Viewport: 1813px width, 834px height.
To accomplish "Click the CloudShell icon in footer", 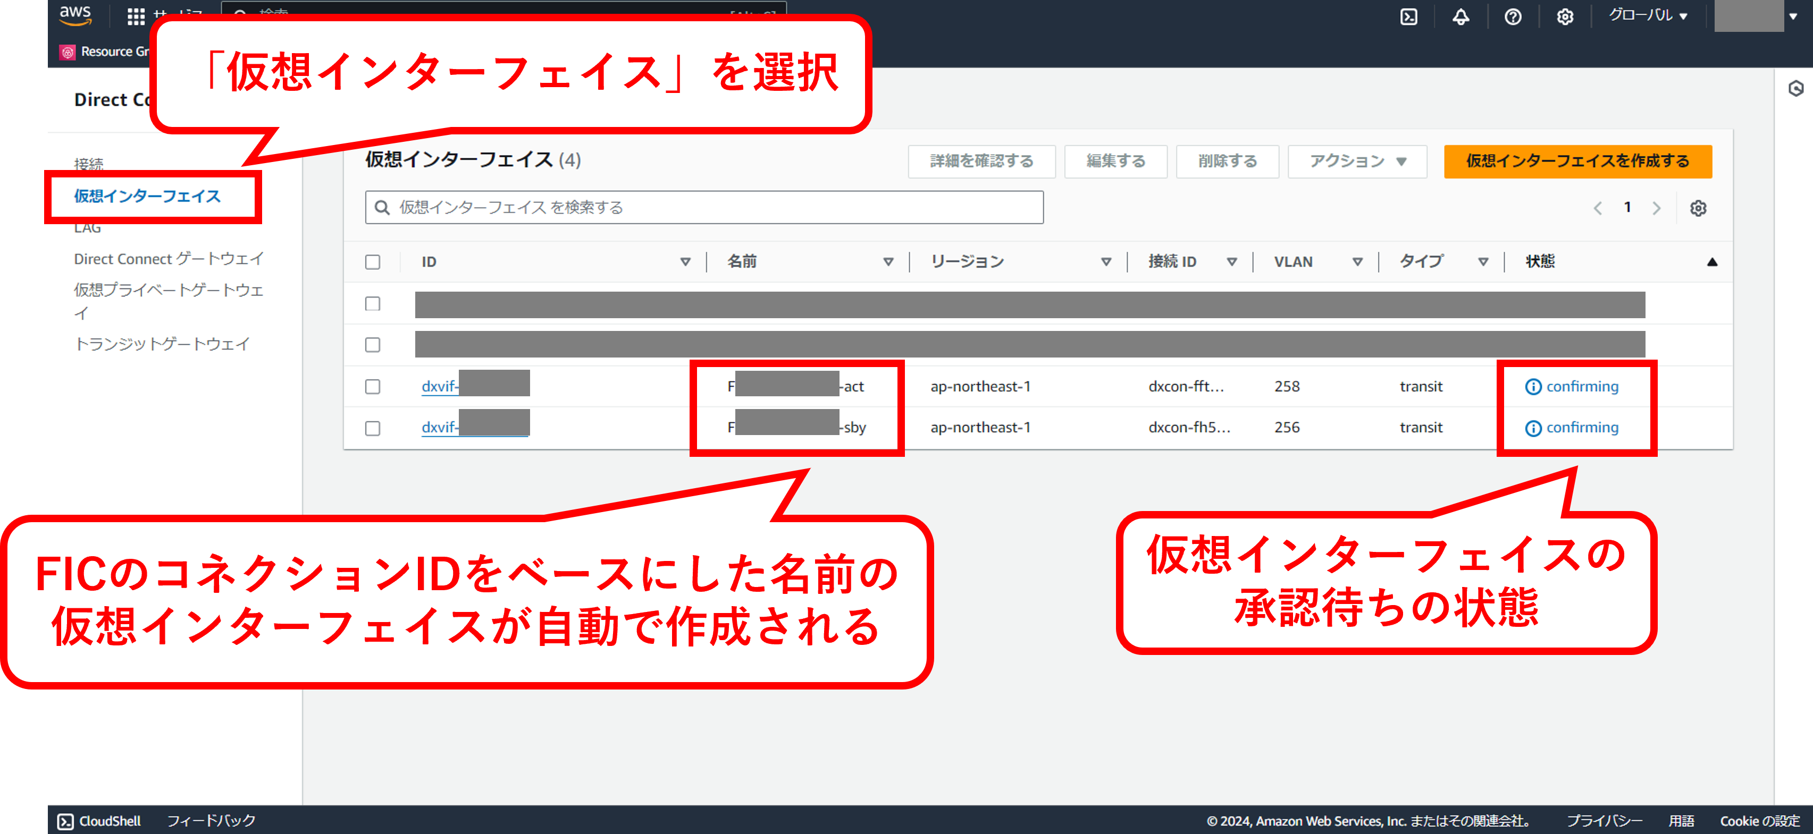I will point(65,821).
